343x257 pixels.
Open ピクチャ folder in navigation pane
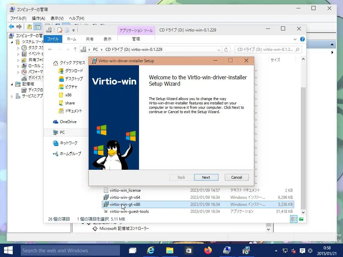click(x=68, y=87)
